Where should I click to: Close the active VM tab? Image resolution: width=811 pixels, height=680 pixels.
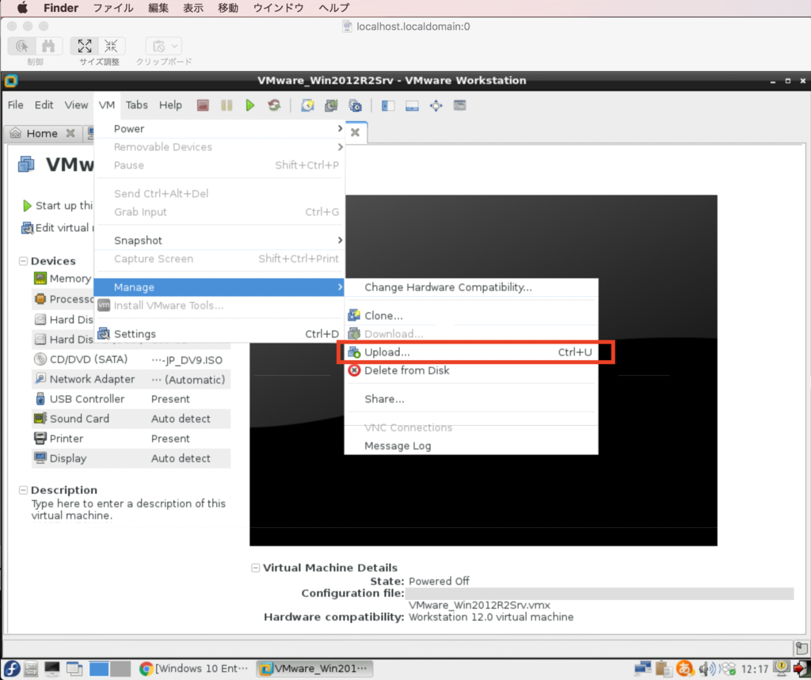tap(356, 132)
